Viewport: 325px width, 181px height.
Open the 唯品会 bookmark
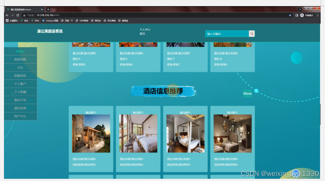click(x=96, y=21)
